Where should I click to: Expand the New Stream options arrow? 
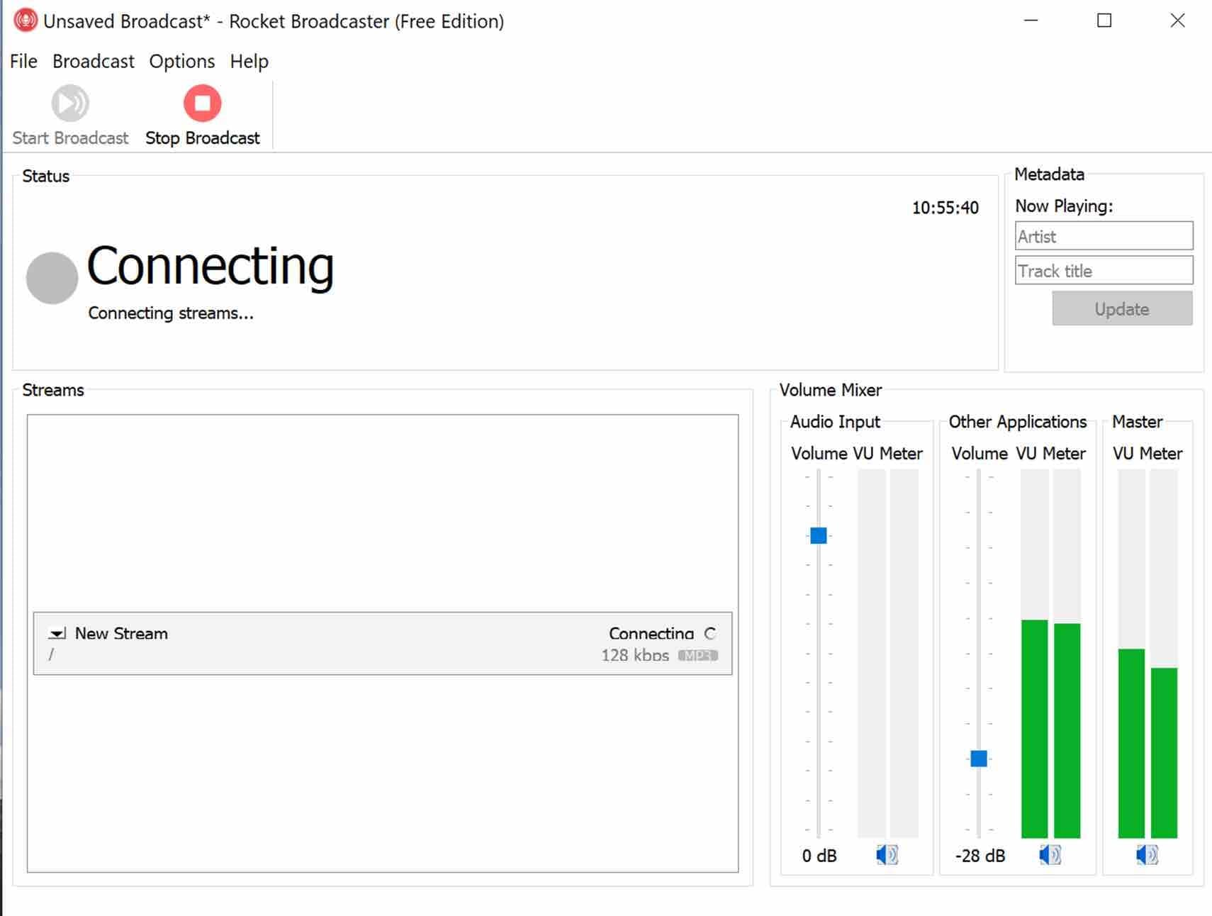point(55,633)
